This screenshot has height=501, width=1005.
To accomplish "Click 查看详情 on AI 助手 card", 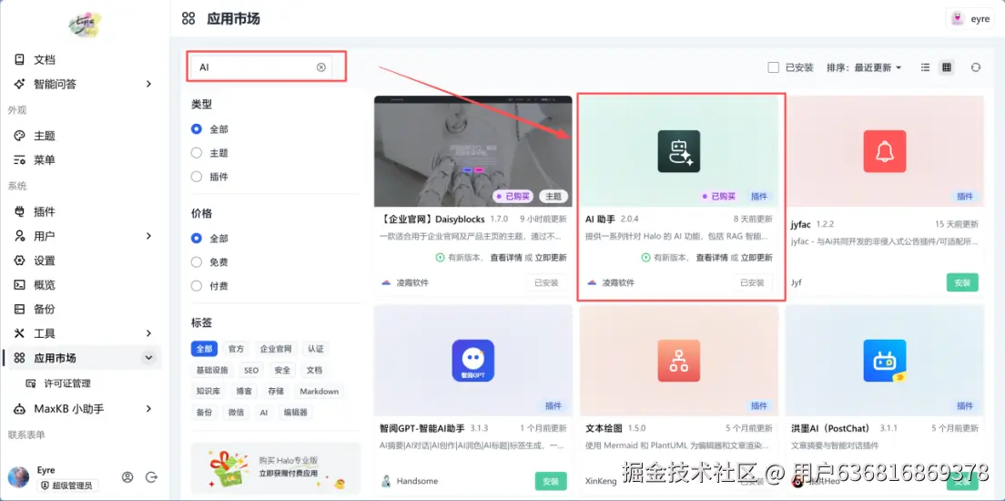I will pyautogui.click(x=712, y=257).
